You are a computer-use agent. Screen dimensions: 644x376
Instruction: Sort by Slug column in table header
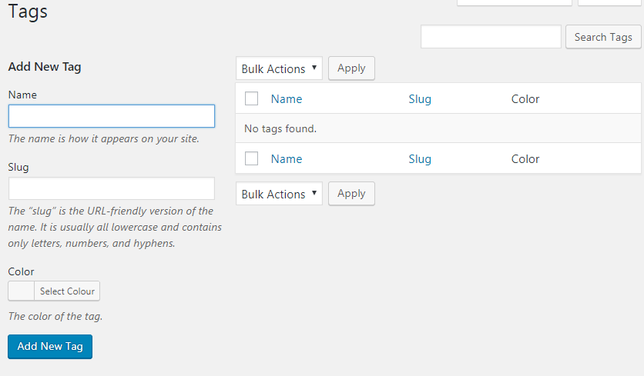[420, 98]
